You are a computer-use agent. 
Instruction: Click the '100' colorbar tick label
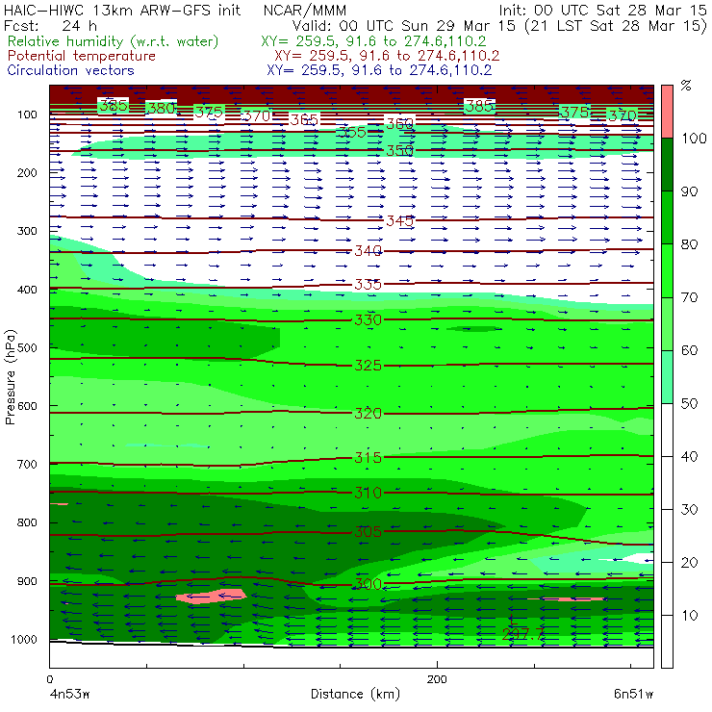[695, 139]
